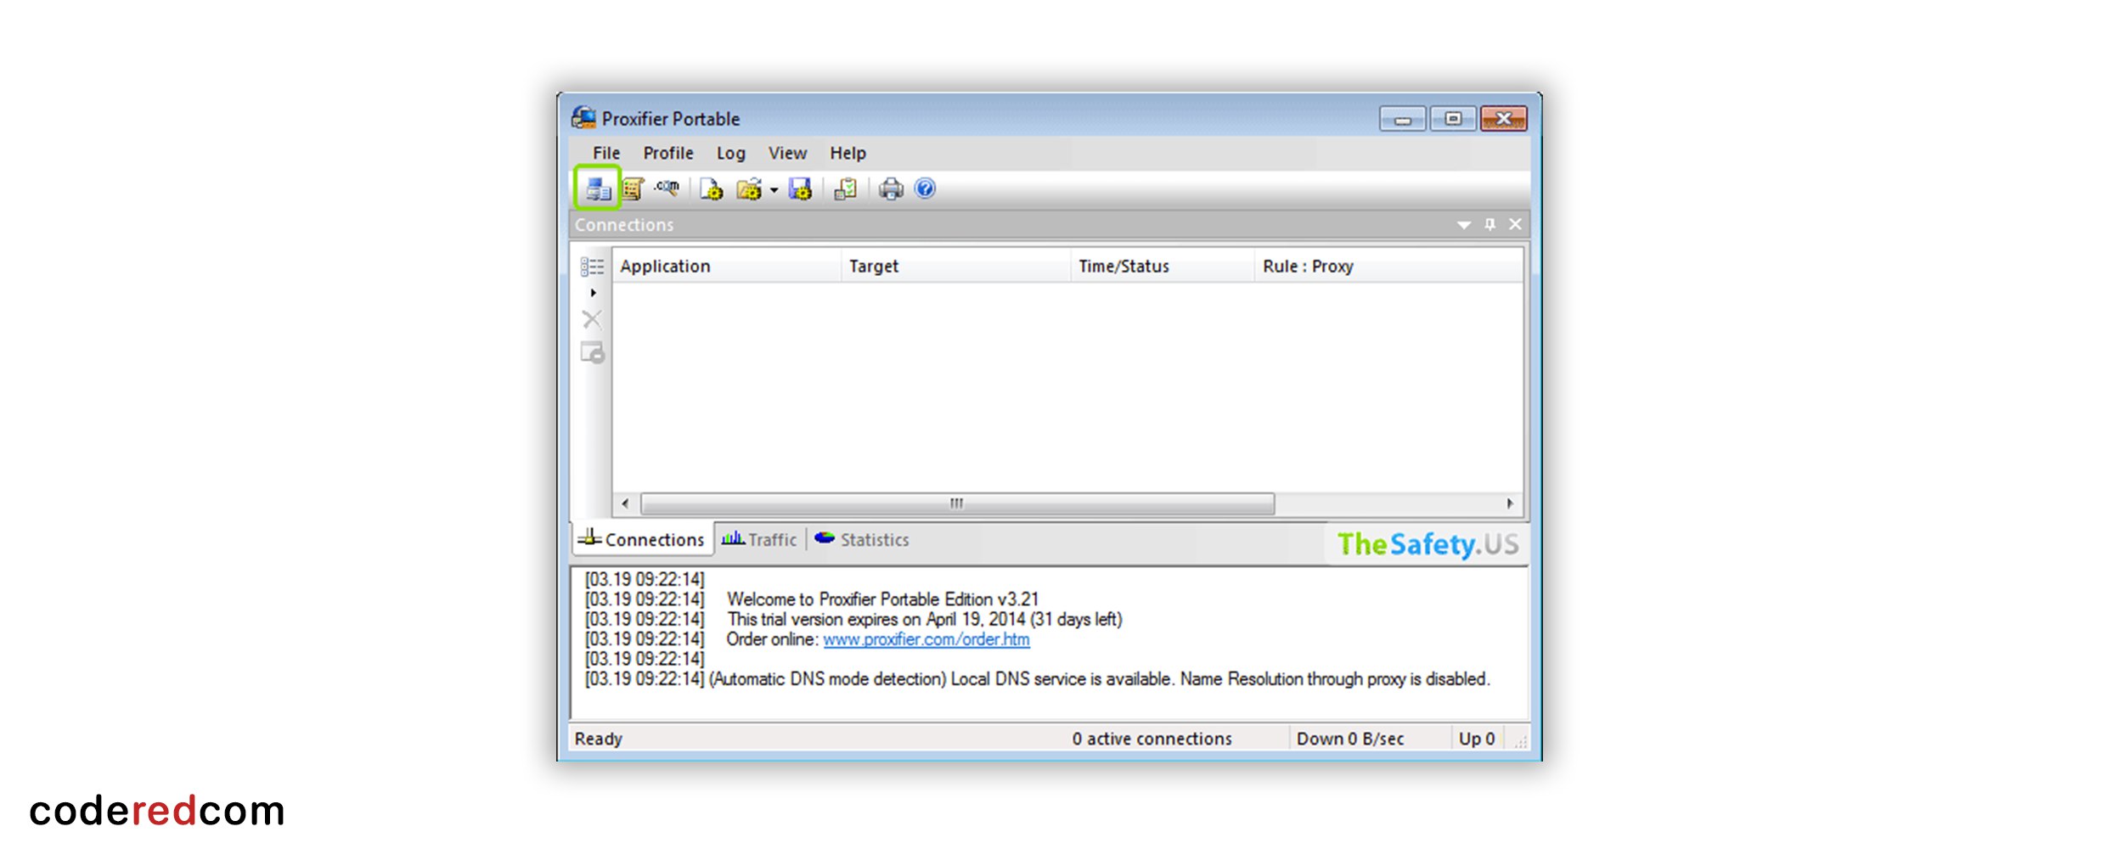Click the Proxifier app icon in title bar
Screen dimensions: 2123x849
(584, 118)
